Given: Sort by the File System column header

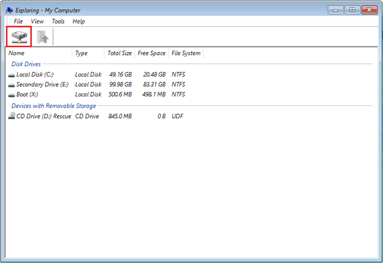Looking at the screenshot, I should pyautogui.click(x=186, y=53).
